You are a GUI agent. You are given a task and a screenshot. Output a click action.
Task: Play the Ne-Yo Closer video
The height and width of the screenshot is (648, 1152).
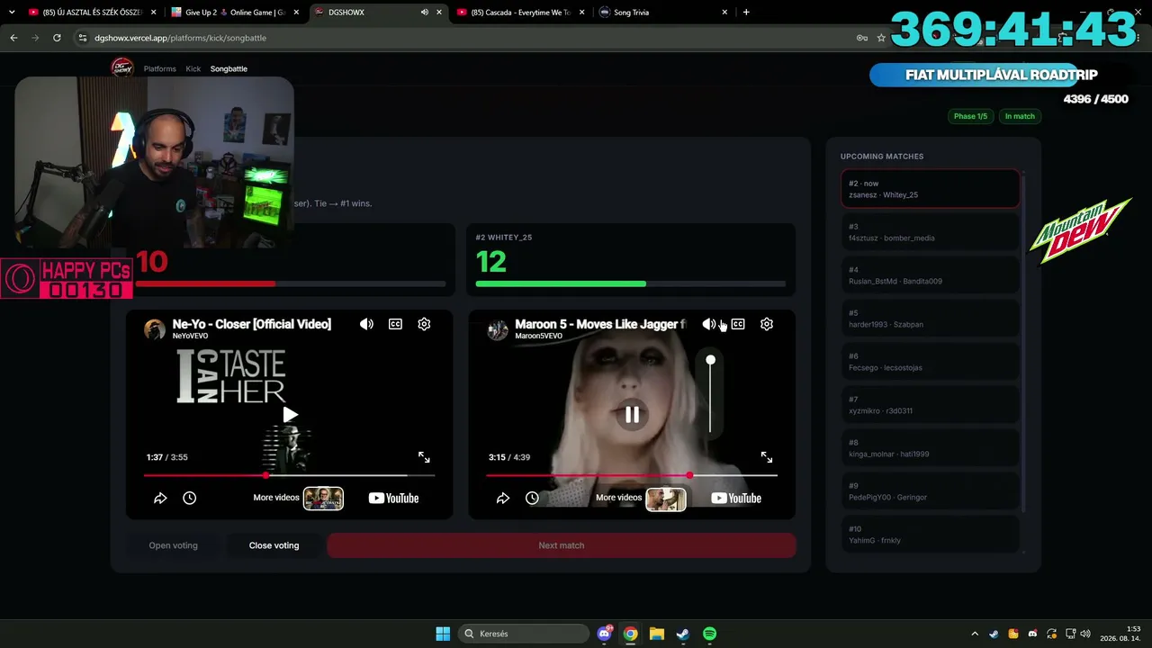[290, 415]
